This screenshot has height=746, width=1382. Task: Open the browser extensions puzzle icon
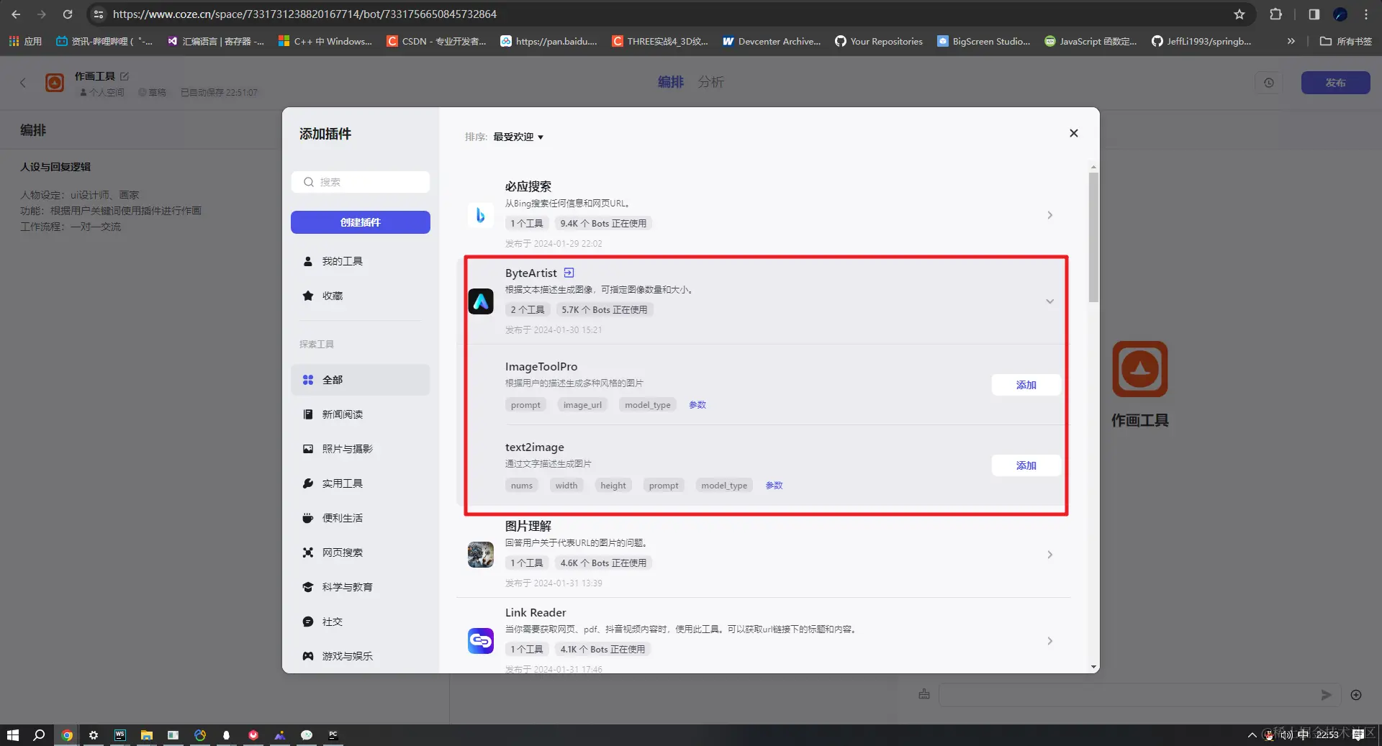click(1275, 14)
